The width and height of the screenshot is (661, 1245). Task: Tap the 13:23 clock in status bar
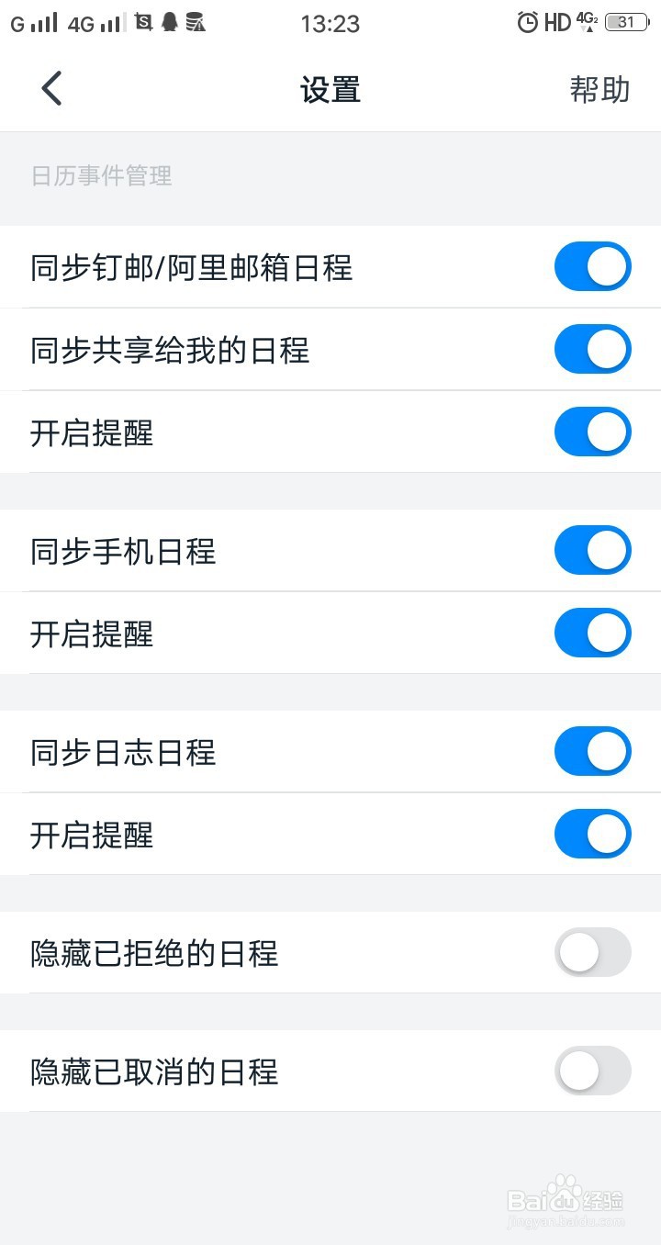330,24
